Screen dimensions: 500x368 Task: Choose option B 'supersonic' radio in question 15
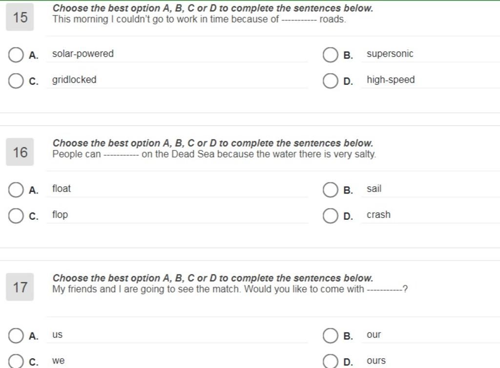(331, 55)
